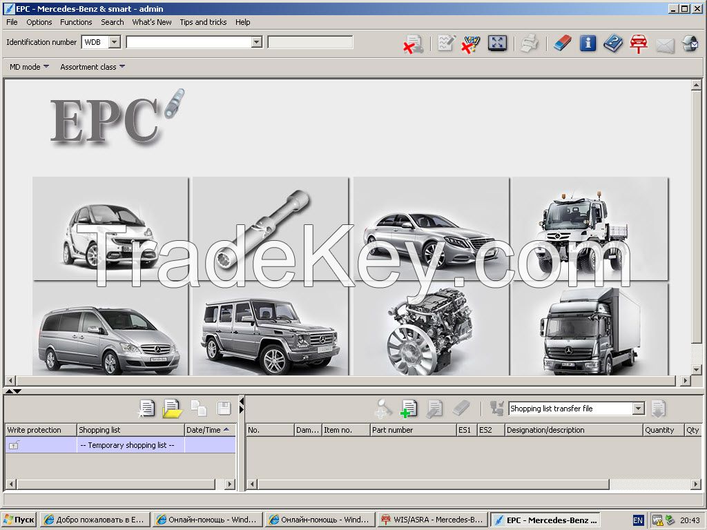Open the Help menu
The height and width of the screenshot is (530, 707).
tap(242, 22)
